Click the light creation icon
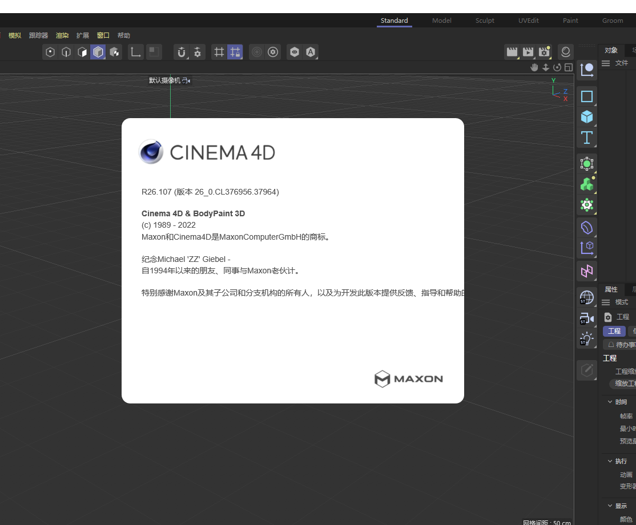This screenshot has width=636, height=525. (x=586, y=338)
